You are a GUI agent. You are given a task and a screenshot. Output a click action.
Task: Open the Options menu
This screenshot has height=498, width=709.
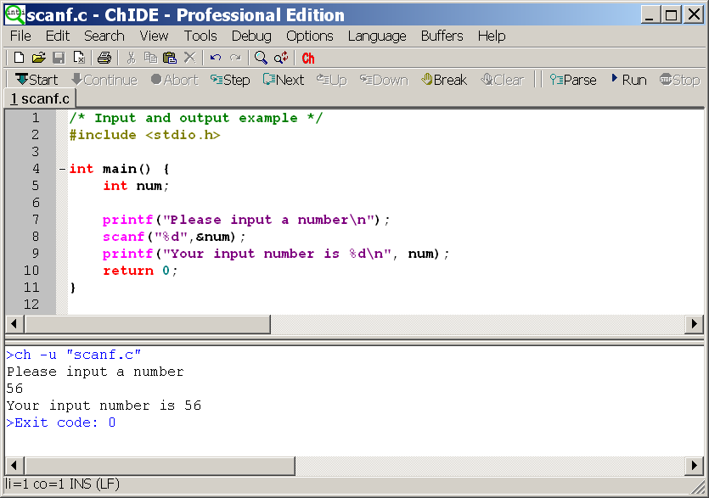[310, 36]
